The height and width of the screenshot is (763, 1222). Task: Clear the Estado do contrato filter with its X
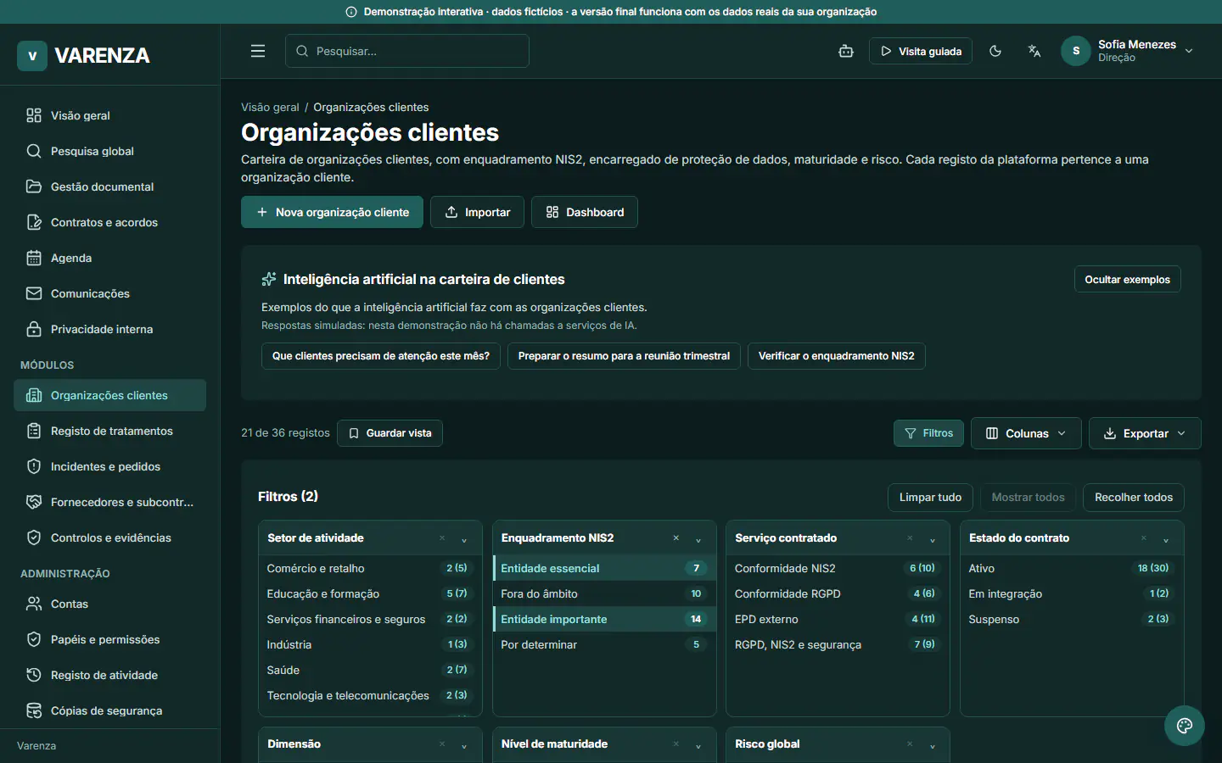pyautogui.click(x=1144, y=538)
